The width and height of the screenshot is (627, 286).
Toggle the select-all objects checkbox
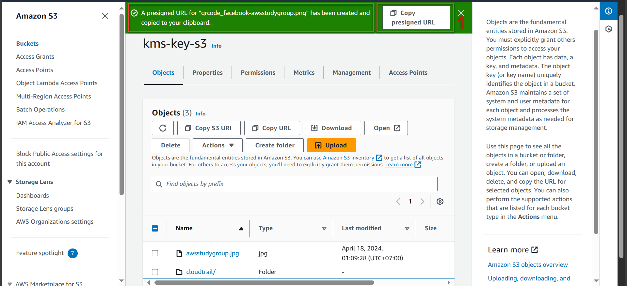coord(155,229)
